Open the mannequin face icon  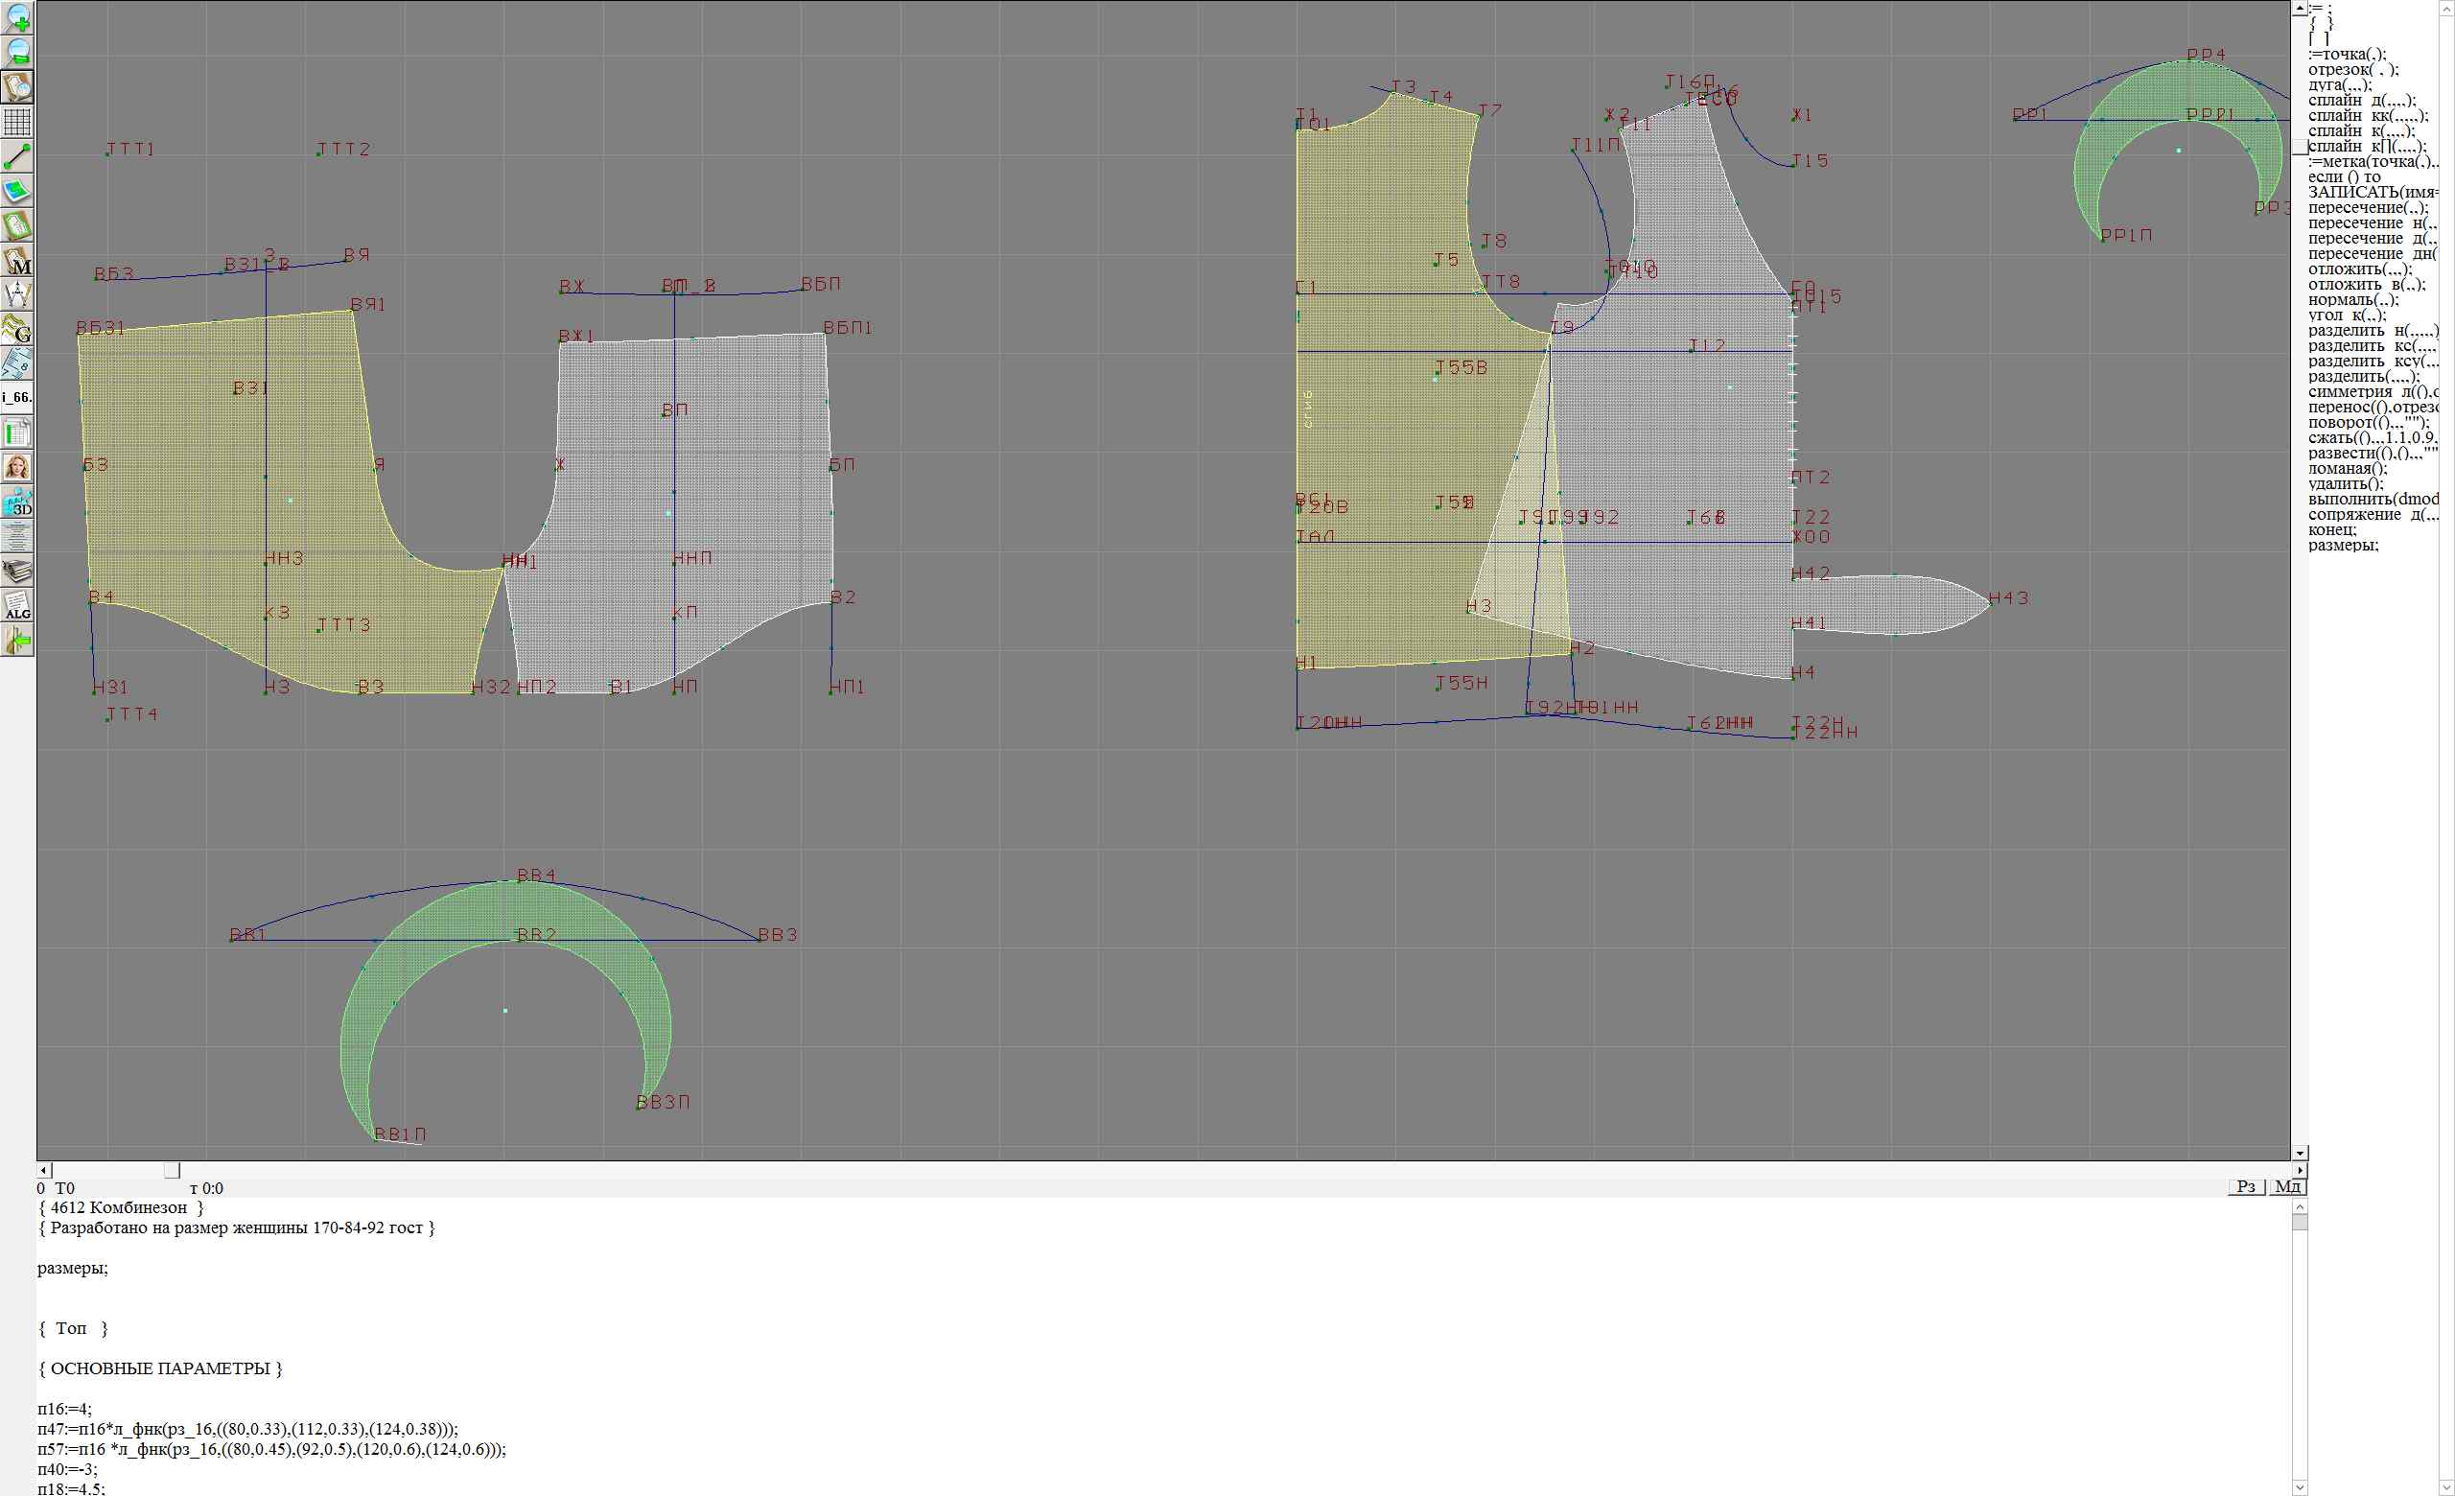tap(18, 466)
